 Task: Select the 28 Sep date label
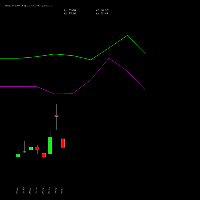click(49, 190)
